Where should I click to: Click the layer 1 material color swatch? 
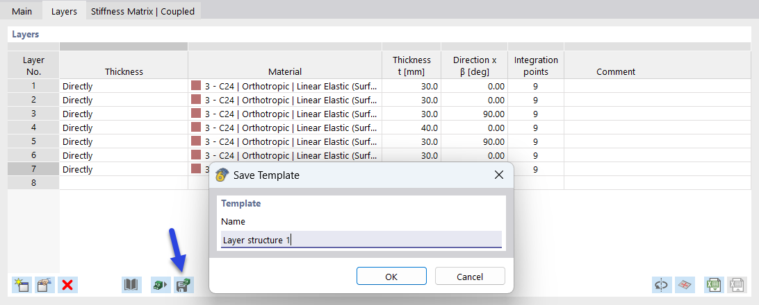(x=196, y=86)
